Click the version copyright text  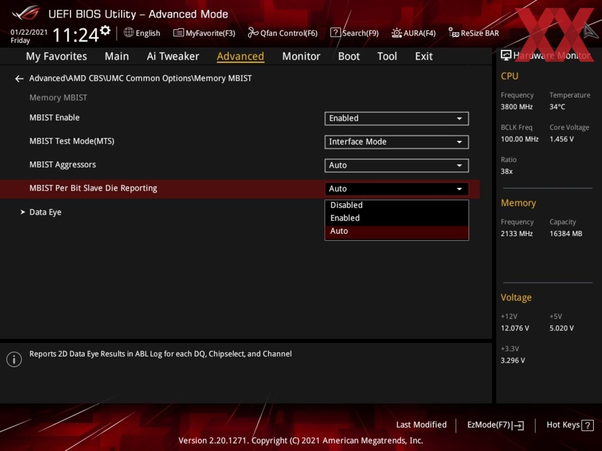tap(301, 441)
